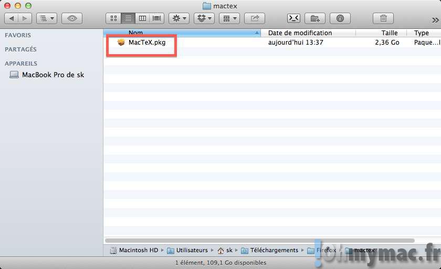Close the Finder window
This screenshot has width=441, height=269.
pos(7,6)
